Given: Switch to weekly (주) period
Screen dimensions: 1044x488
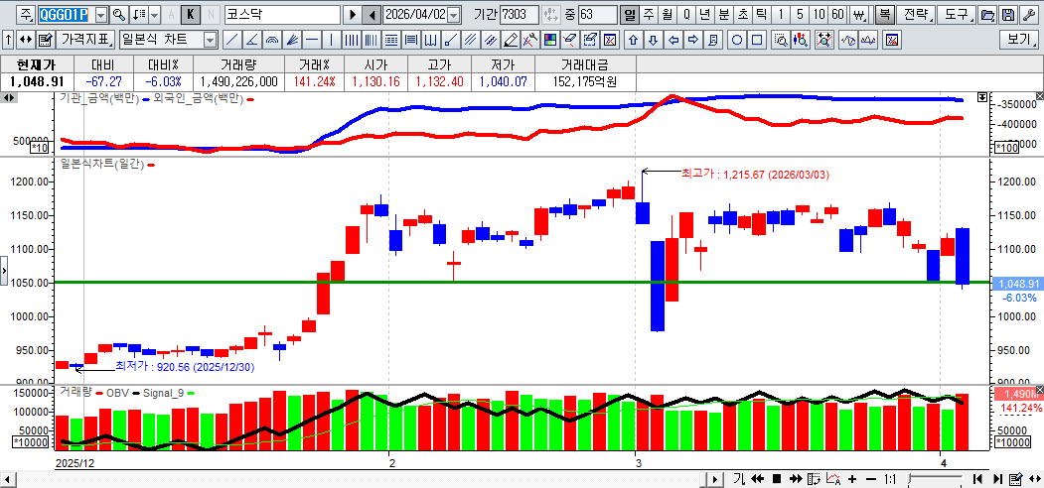Looking at the screenshot, I should (x=648, y=15).
